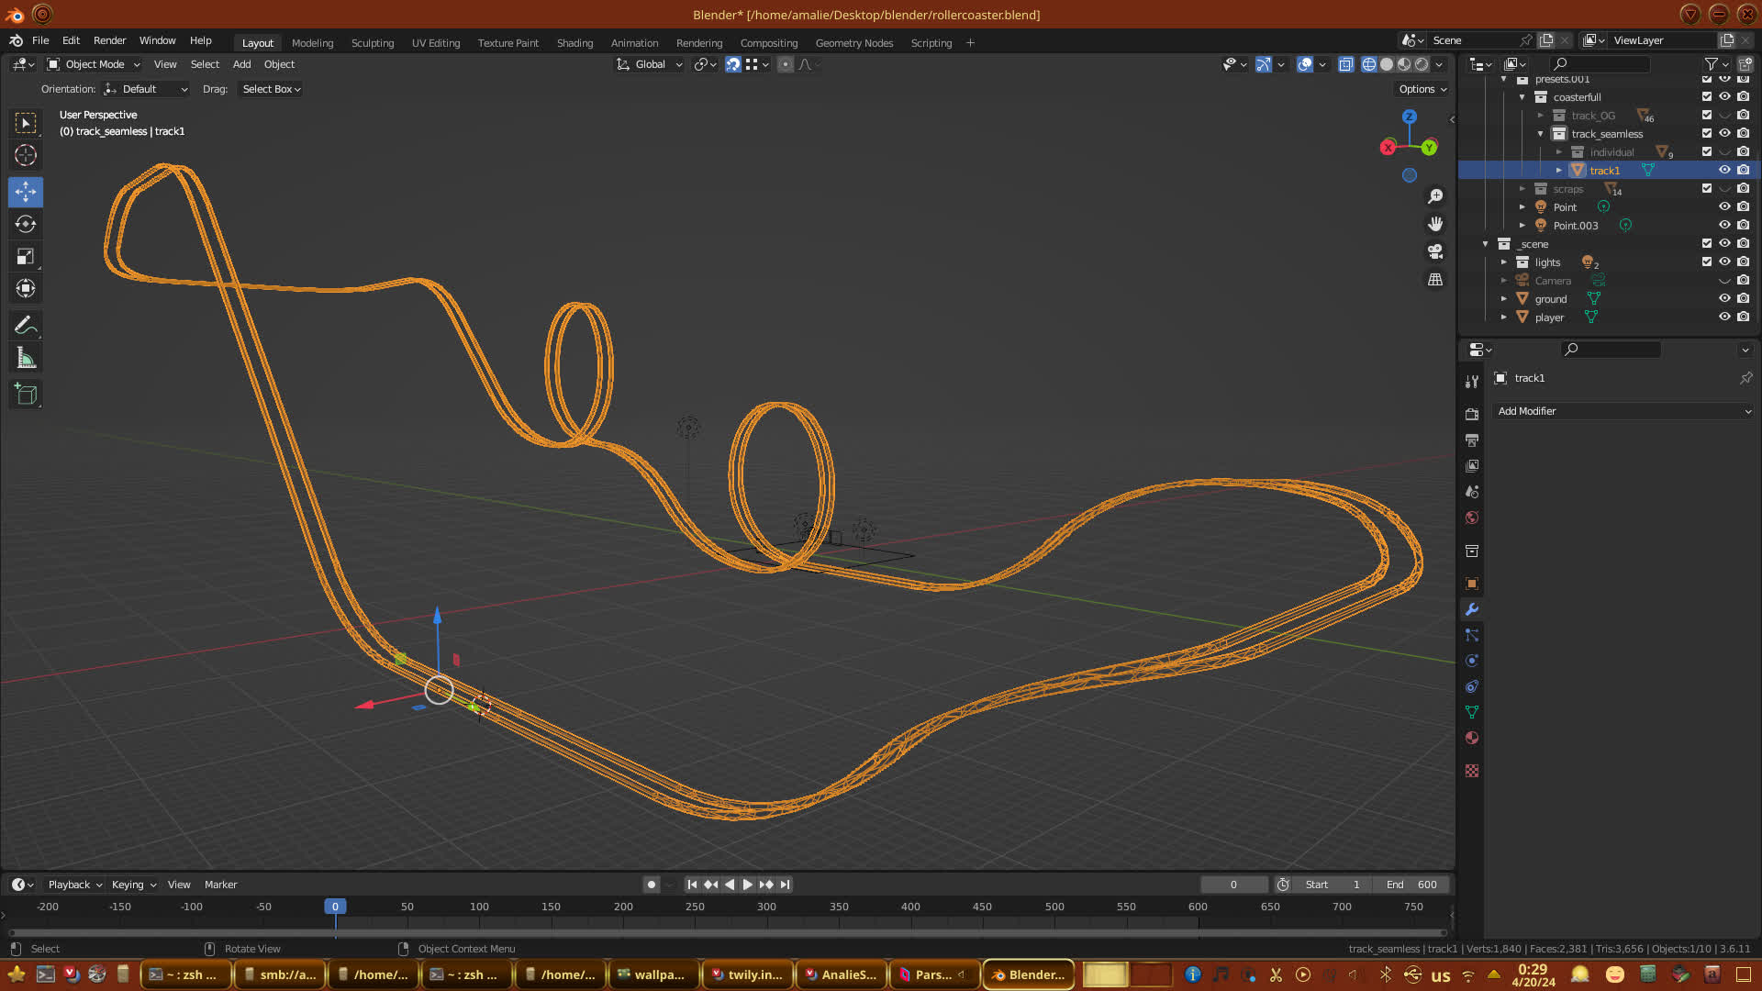Open the Object Mode dropdown

click(94, 64)
